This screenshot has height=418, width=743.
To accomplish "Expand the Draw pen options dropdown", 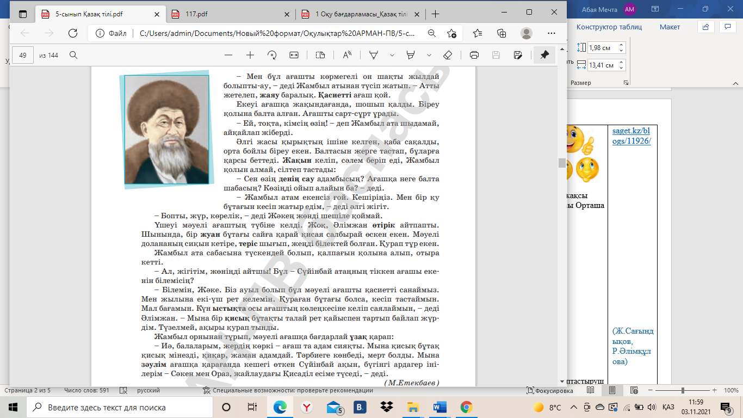I will [x=392, y=55].
